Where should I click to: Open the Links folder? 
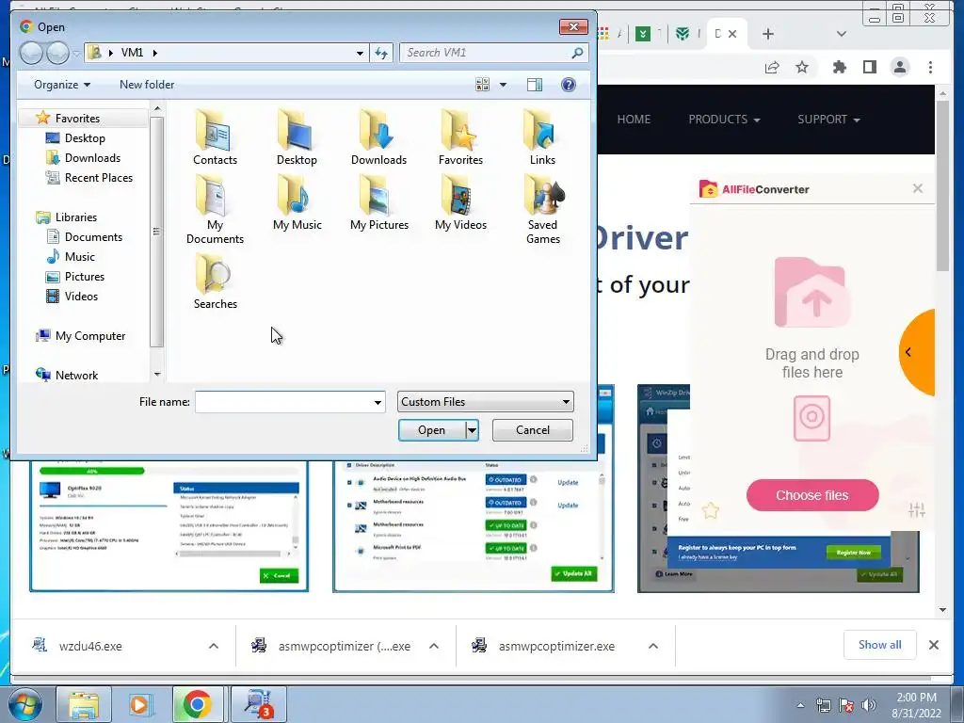[542, 137]
